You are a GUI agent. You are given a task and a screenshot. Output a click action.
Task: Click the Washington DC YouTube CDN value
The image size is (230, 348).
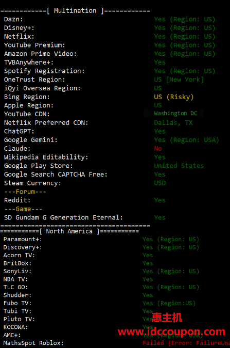(175, 114)
